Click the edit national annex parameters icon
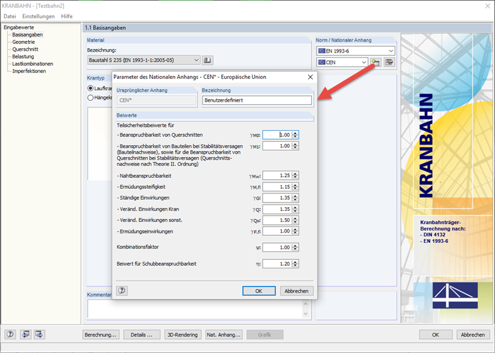The image size is (495, 353). pos(375,63)
